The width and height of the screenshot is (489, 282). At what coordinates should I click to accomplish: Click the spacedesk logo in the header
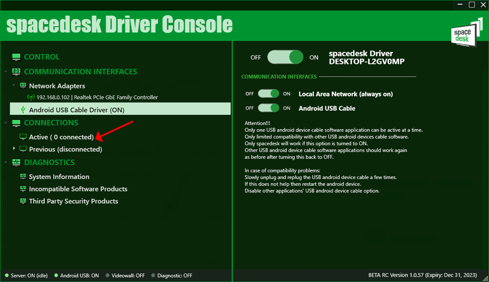(466, 33)
